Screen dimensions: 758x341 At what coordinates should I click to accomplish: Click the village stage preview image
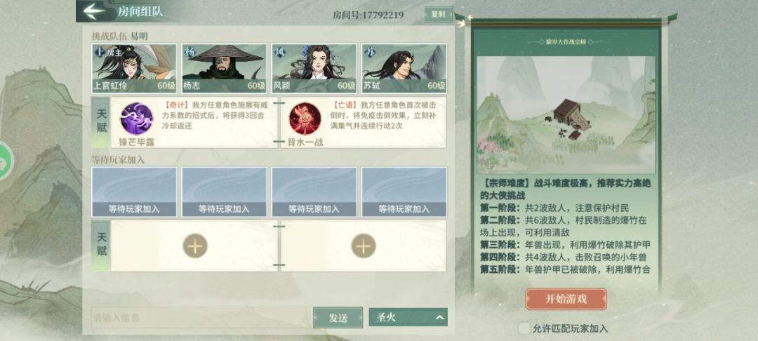[566, 115]
